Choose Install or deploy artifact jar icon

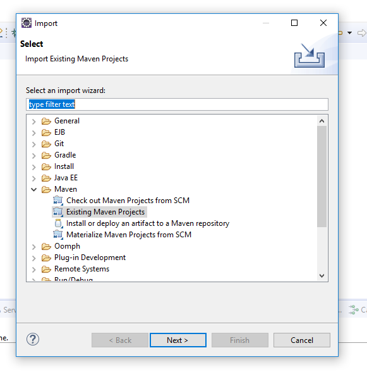pos(59,223)
